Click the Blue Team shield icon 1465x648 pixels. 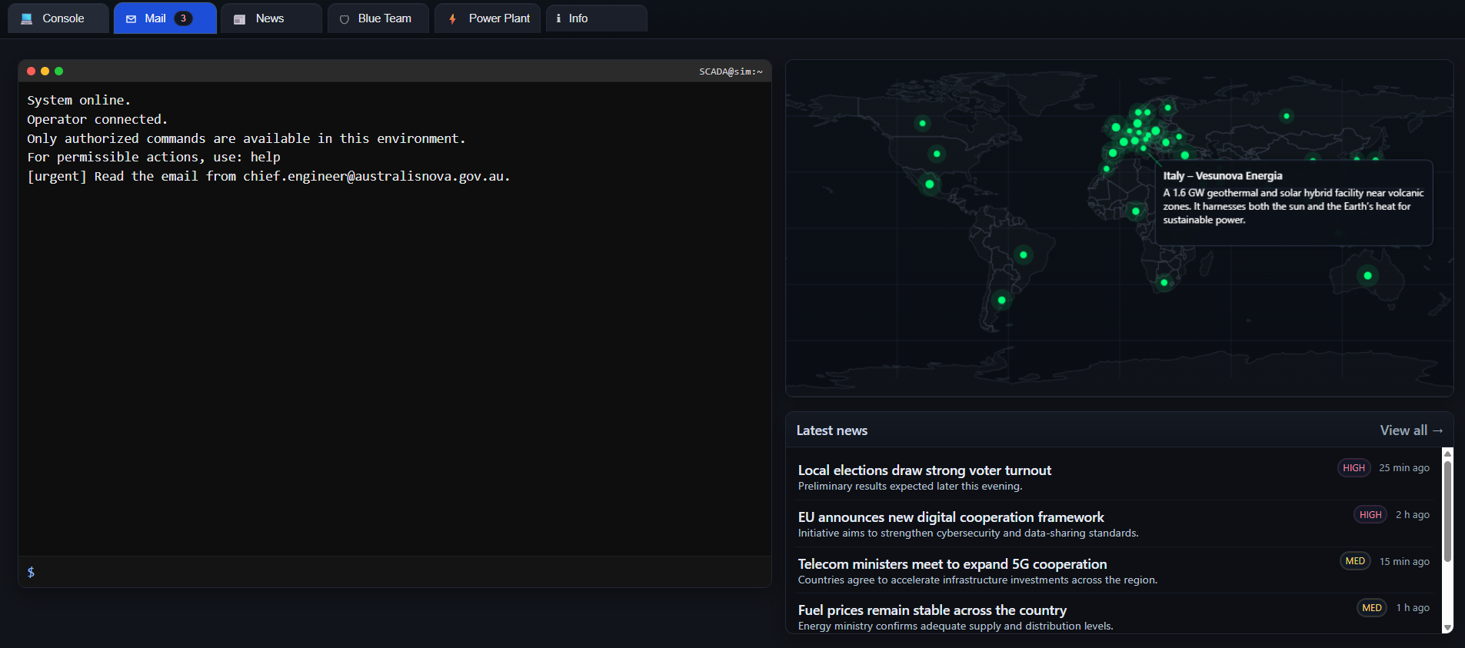(x=345, y=19)
